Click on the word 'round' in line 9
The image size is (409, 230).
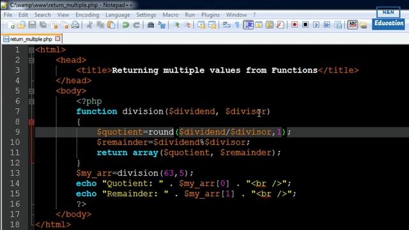coord(161,132)
